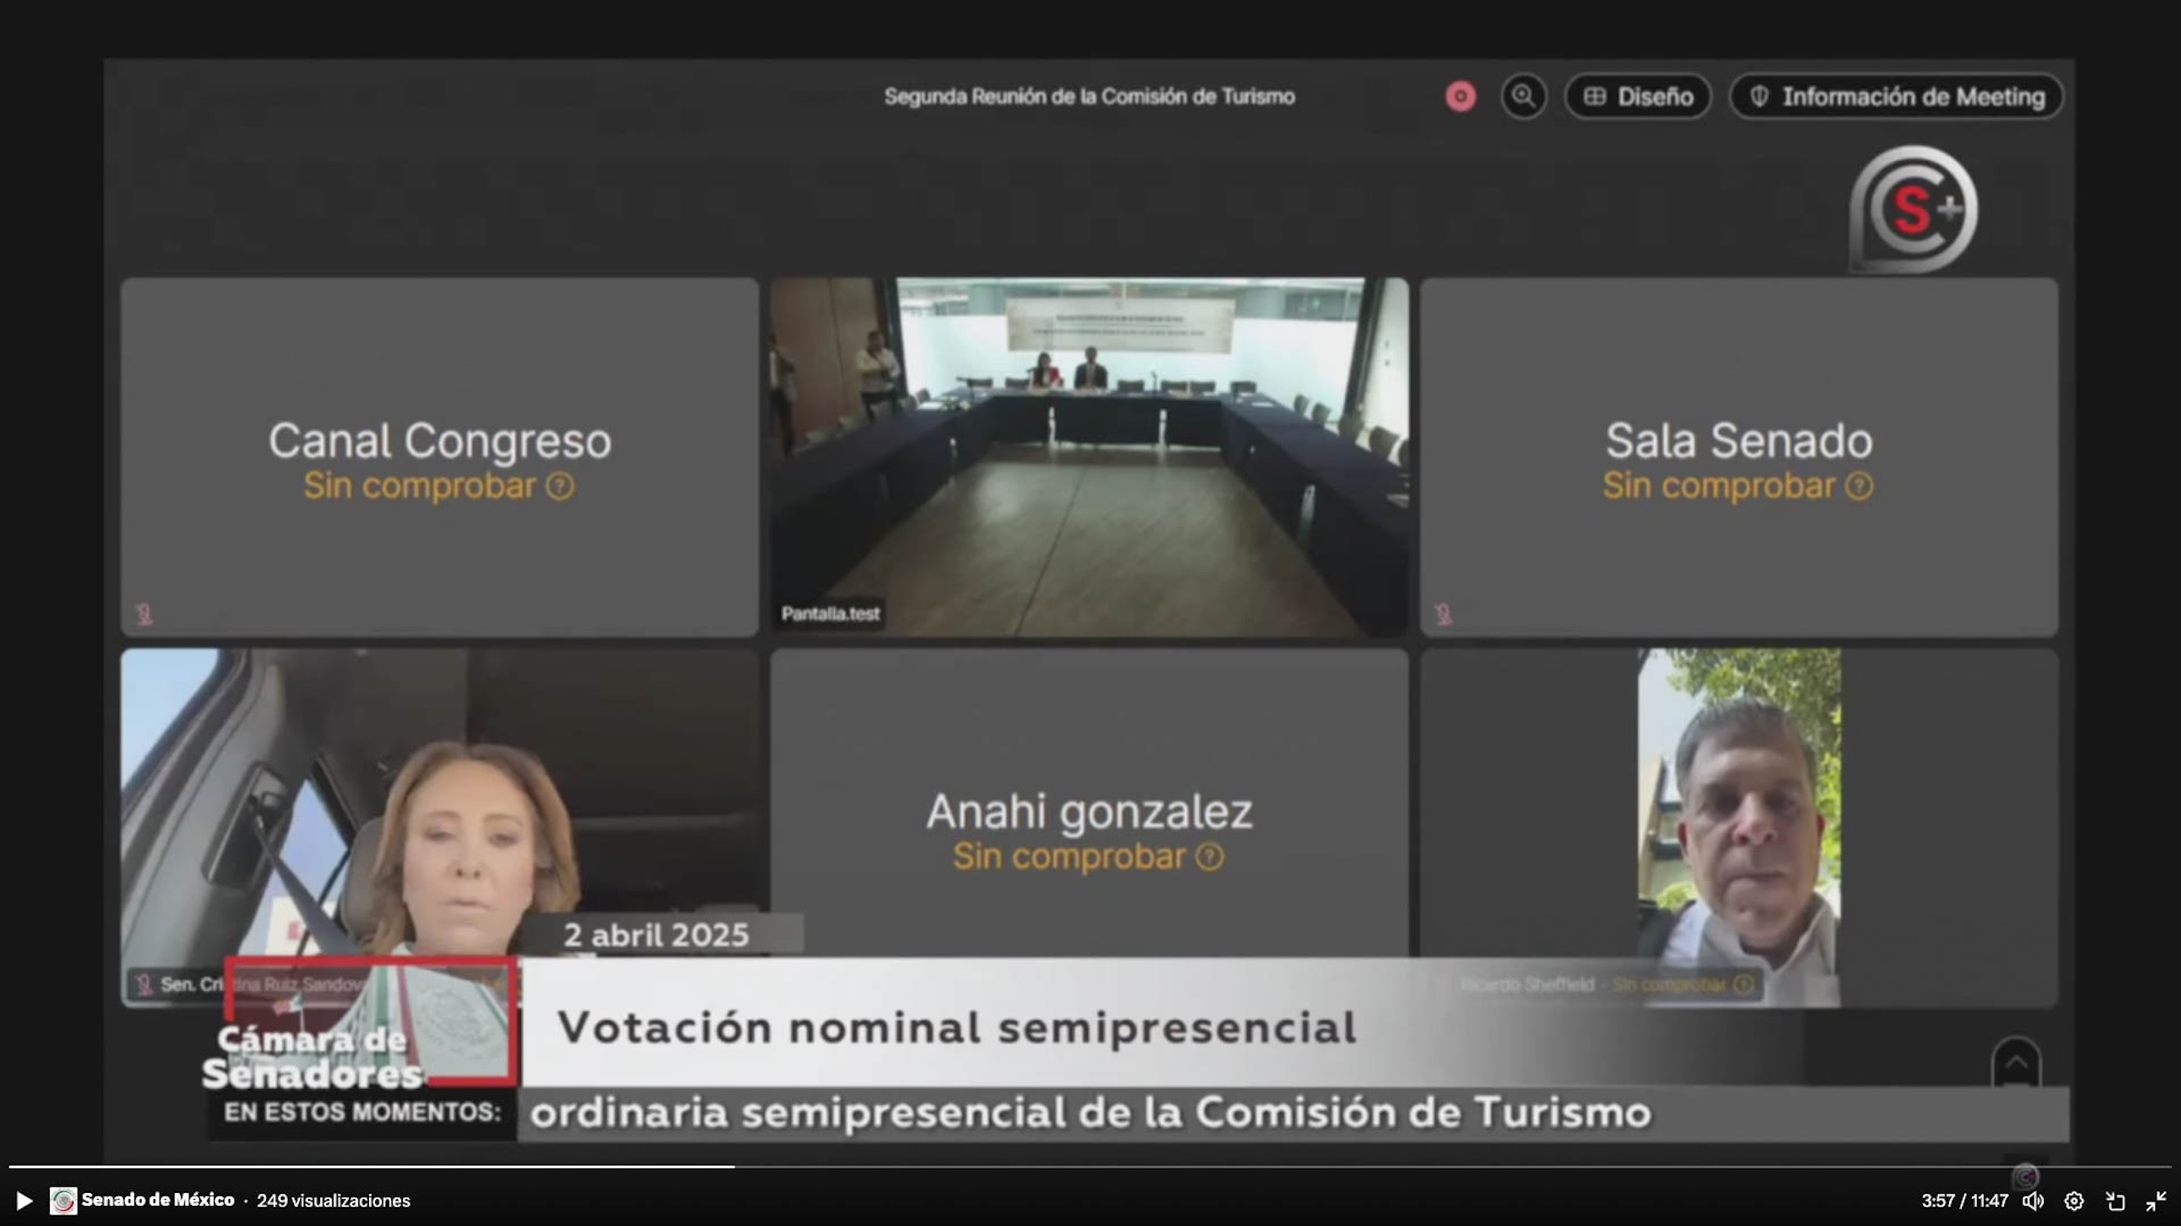The height and width of the screenshot is (1226, 2181).
Task: Click the ticker text ordinaria semipresencial de la Comisión de Turismo
Action: pyautogui.click(x=1090, y=1113)
